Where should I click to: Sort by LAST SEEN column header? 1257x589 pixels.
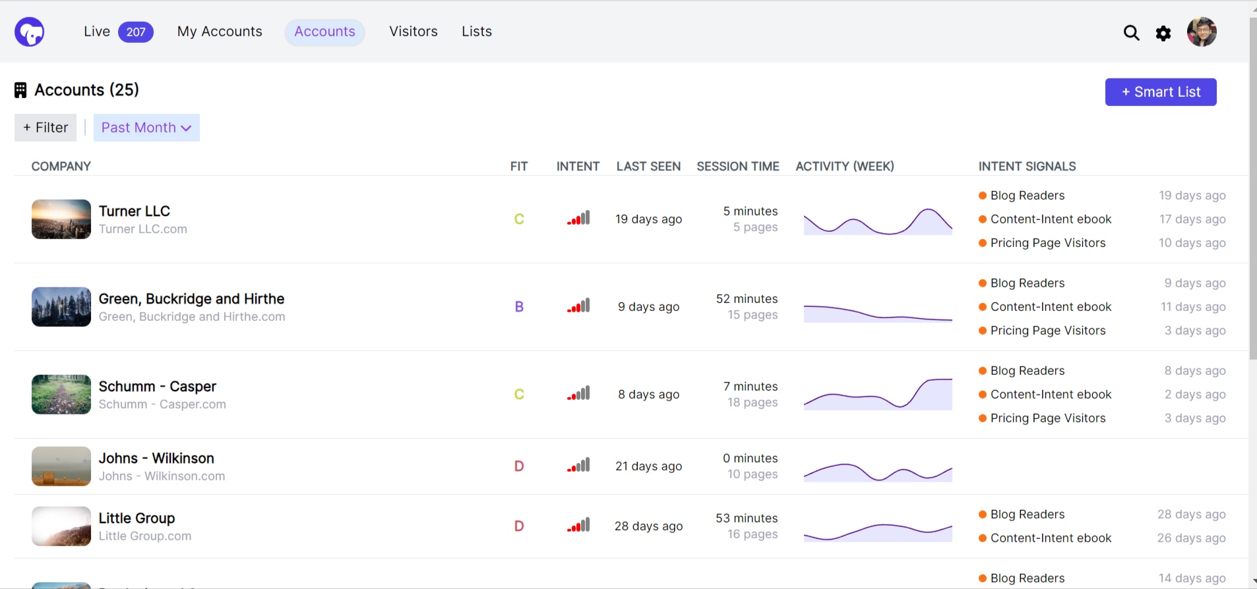click(648, 167)
